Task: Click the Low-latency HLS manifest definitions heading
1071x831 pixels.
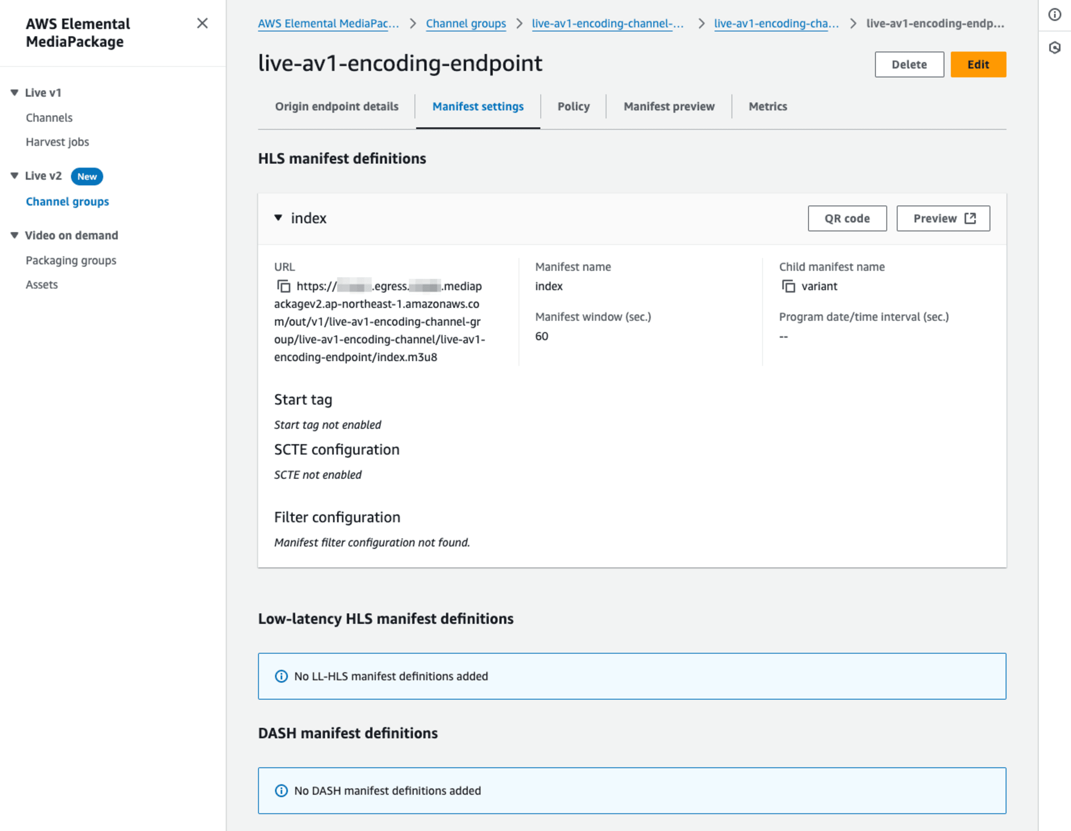Action: (x=386, y=619)
